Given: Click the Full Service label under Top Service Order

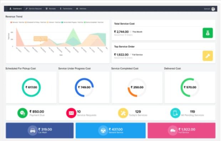Looking at the screenshot, I should click(137, 54).
